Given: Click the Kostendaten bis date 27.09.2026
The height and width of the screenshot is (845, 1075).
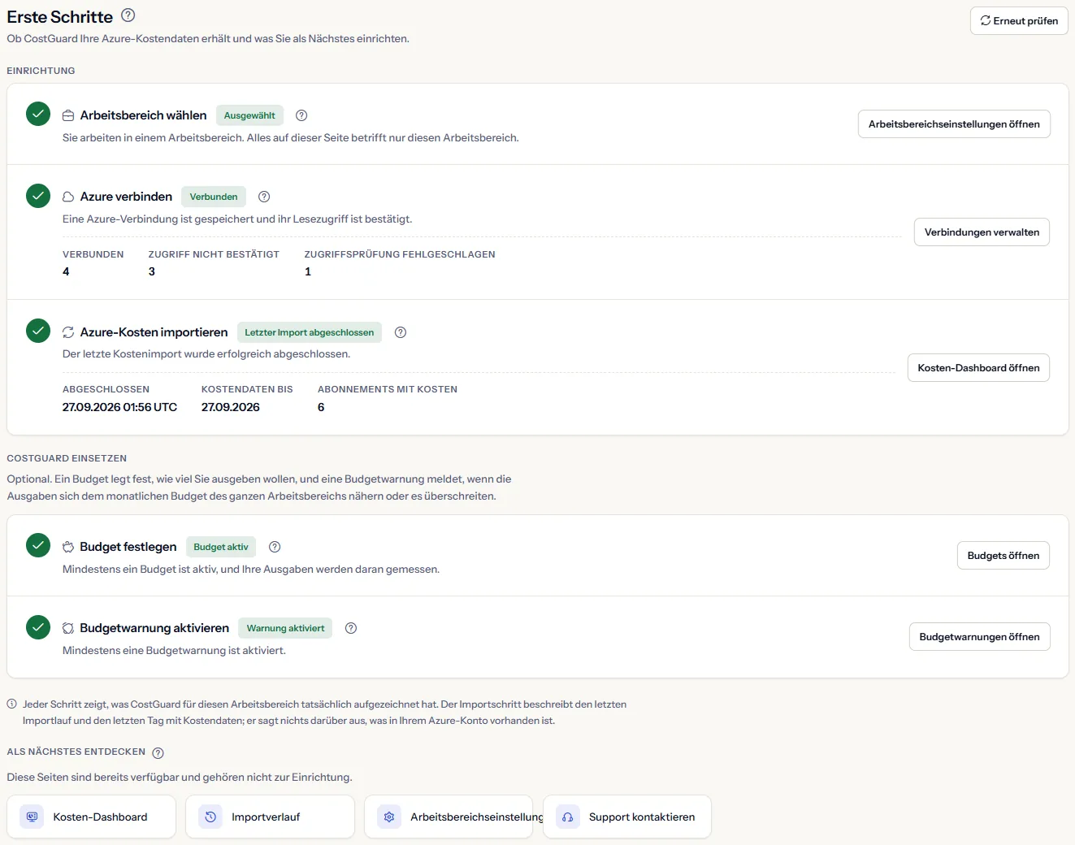Looking at the screenshot, I should tap(231, 407).
